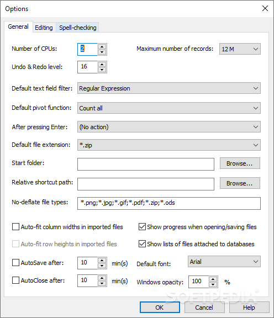The image size is (274, 318).
Task: Decrease the Number of CPUs value
Action: pos(102,52)
